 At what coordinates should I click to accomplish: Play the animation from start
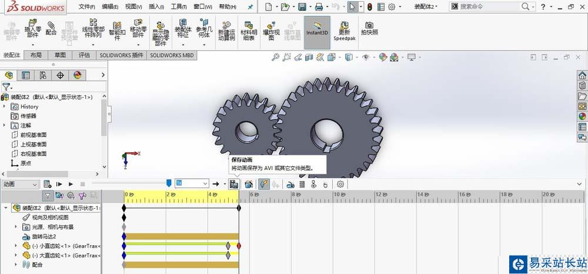click(59, 184)
